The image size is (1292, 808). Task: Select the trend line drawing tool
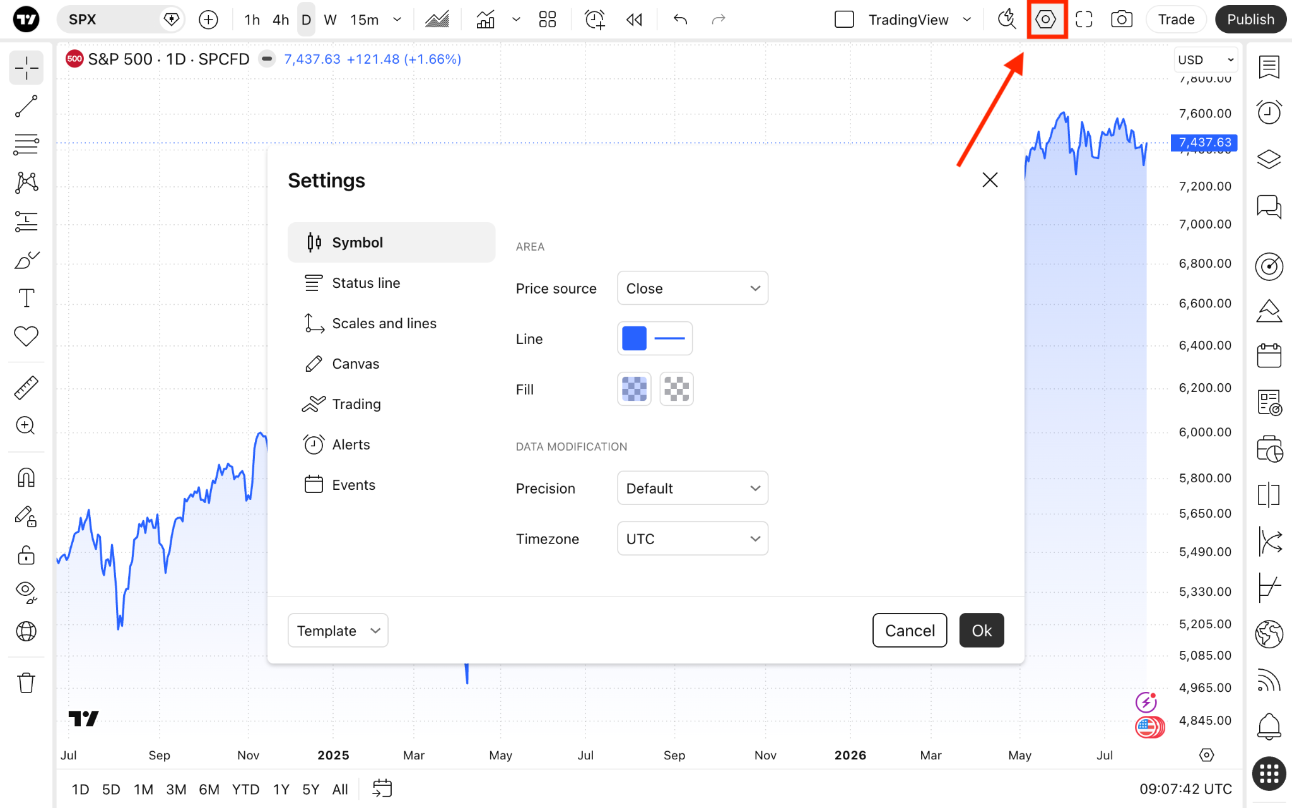[x=26, y=107]
